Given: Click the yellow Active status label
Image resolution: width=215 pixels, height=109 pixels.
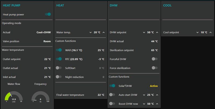Looking at the screenshot, I should (153, 86).
